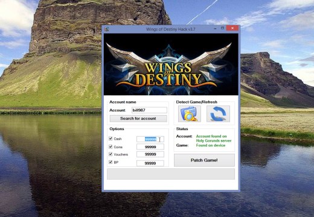Maximize the Wings of Destiny Hack window

(x=222, y=28)
